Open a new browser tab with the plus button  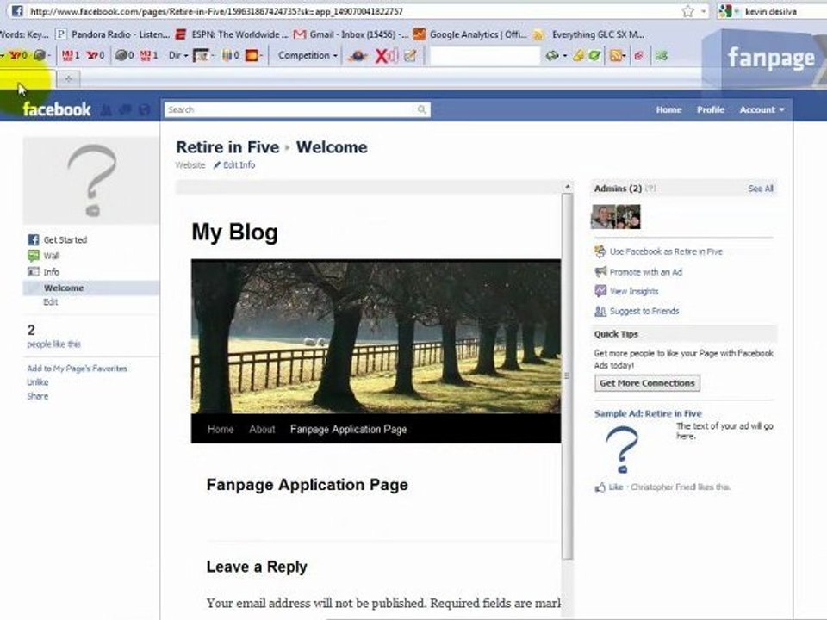[68, 79]
